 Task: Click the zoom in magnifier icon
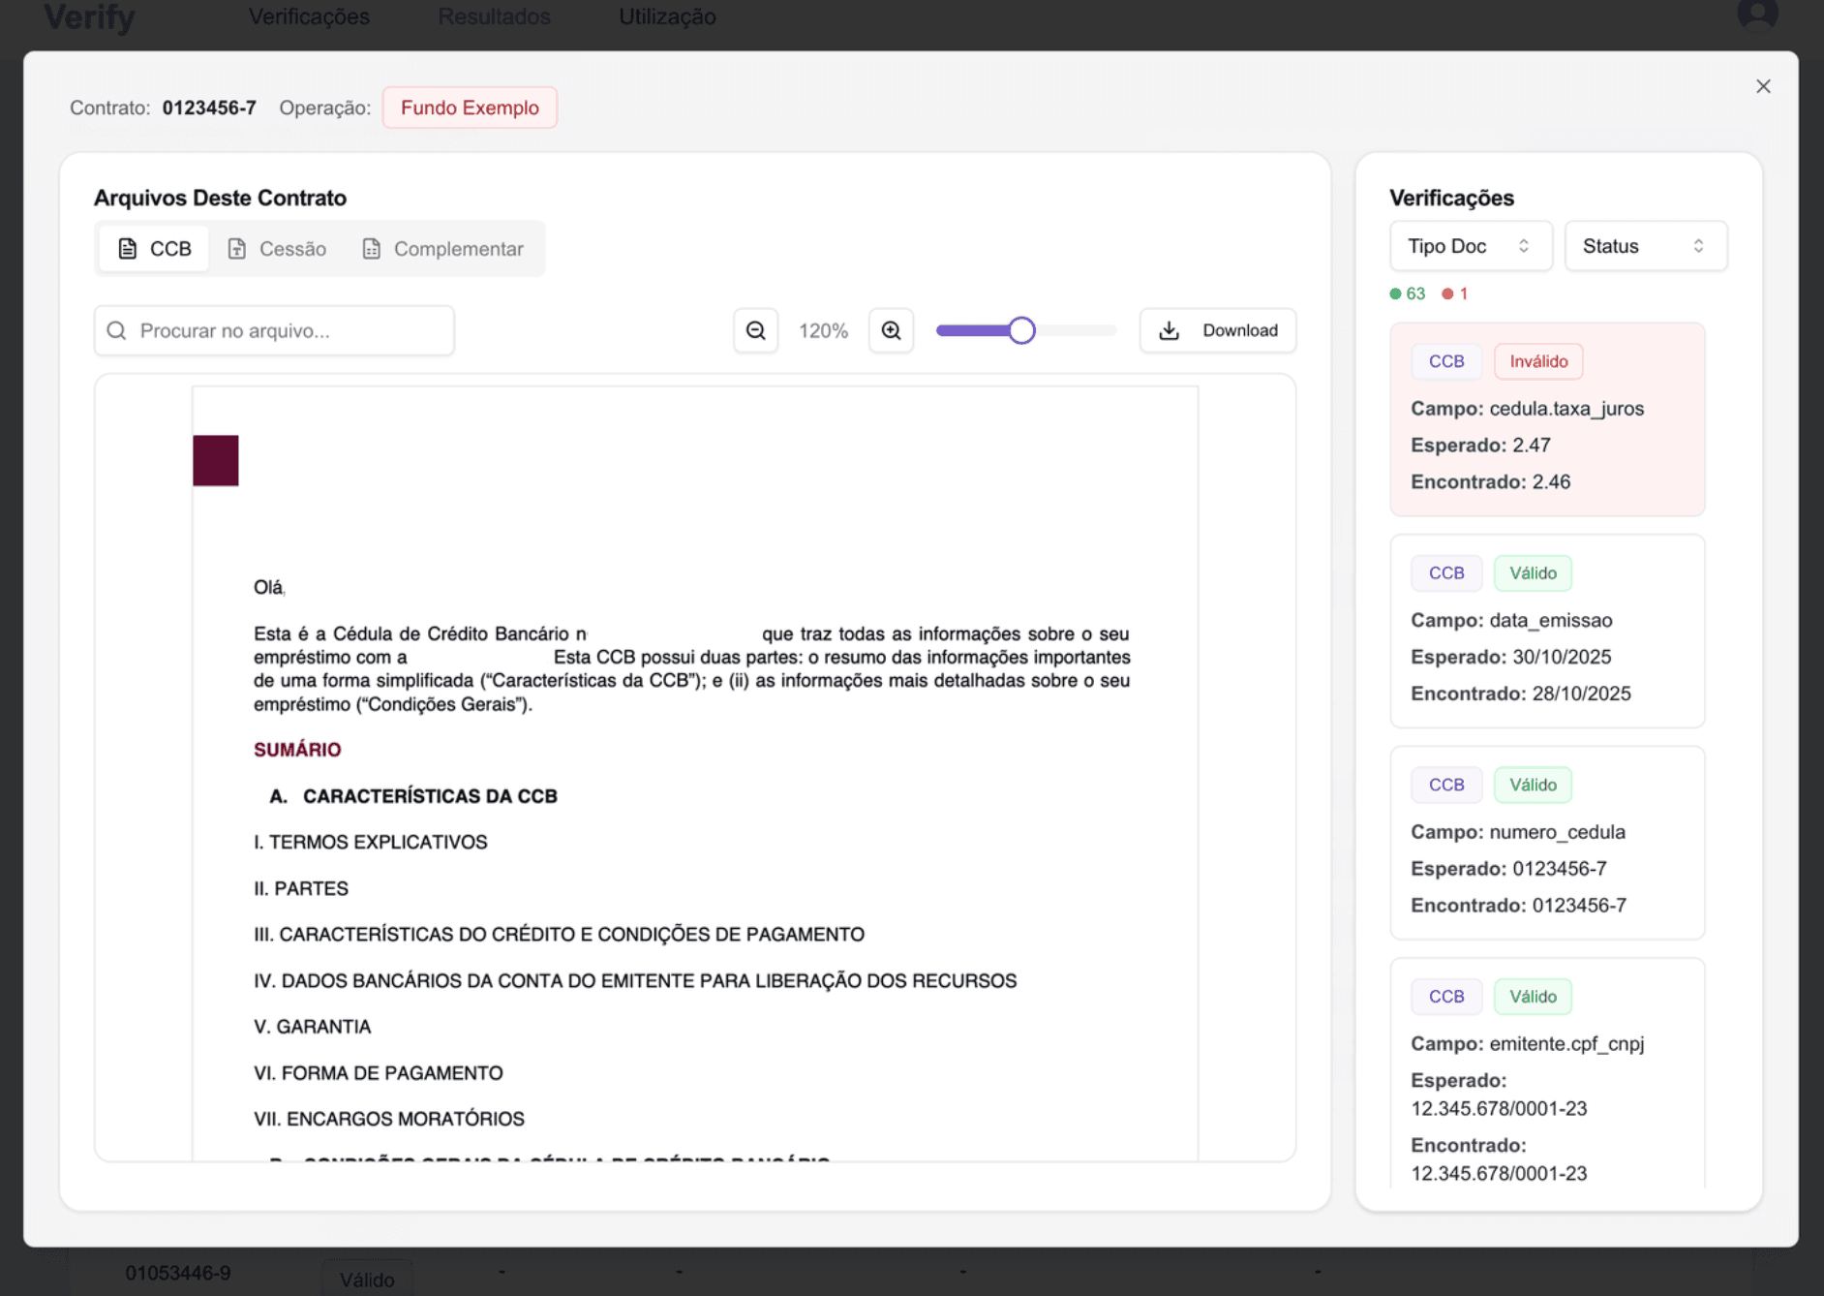[891, 330]
